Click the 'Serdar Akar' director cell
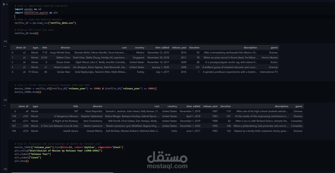This screenshot has width=335, height=173. [x=63, y=72]
